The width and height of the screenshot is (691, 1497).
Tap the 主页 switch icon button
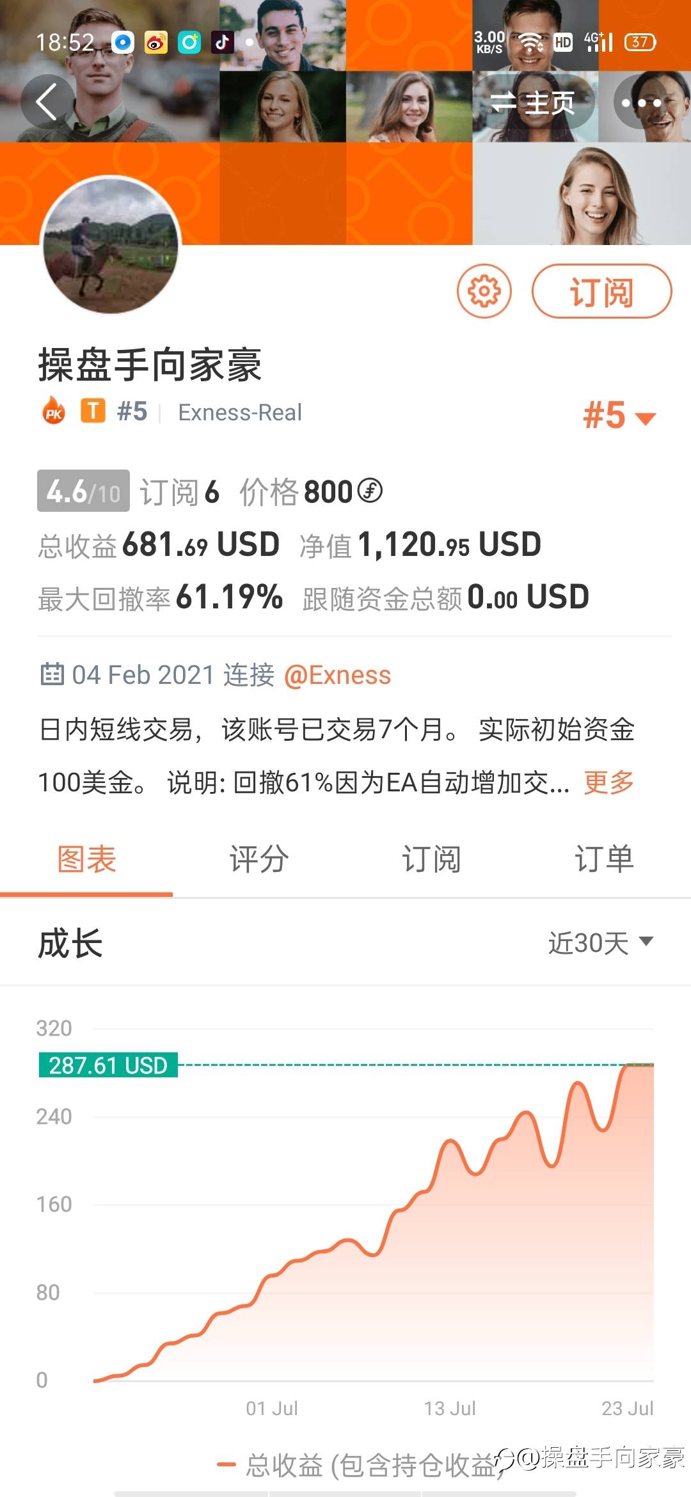pyautogui.click(x=532, y=102)
